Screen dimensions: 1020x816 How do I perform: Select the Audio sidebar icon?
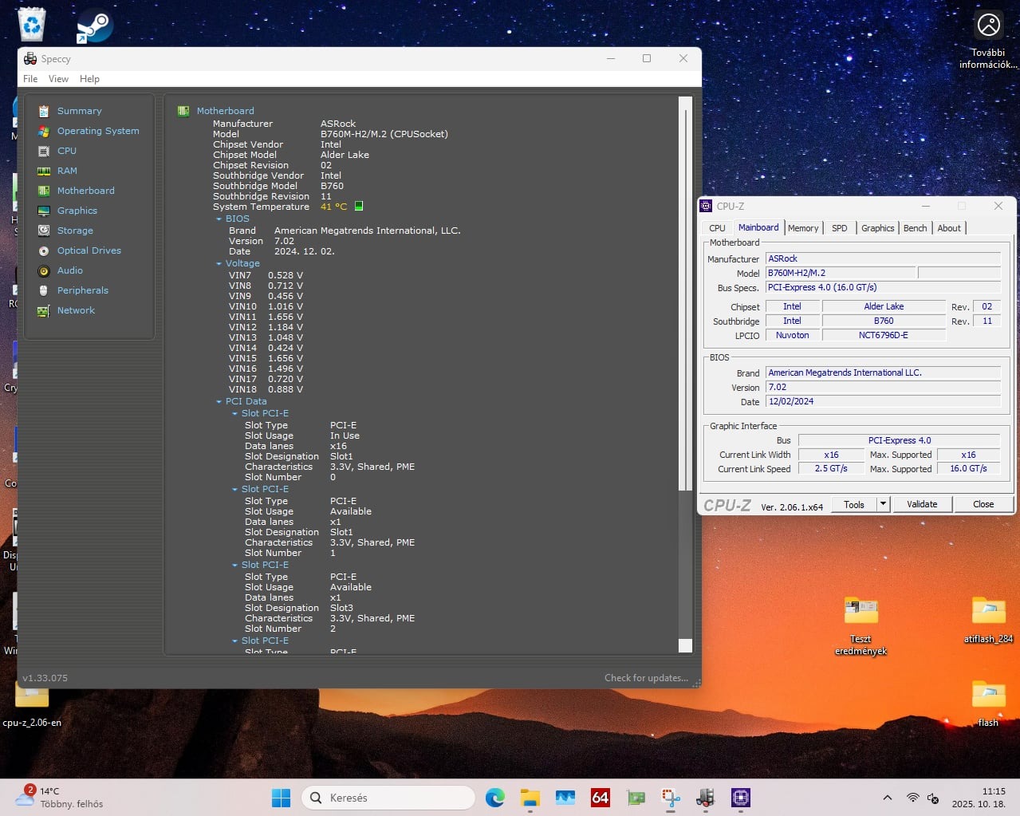click(44, 270)
